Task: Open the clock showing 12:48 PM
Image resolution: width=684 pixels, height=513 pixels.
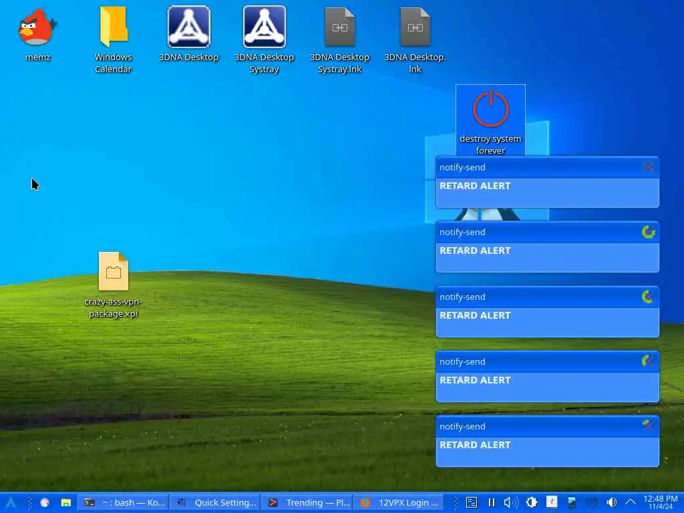Action: pos(661,502)
